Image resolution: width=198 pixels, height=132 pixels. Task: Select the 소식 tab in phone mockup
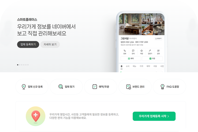127,66
